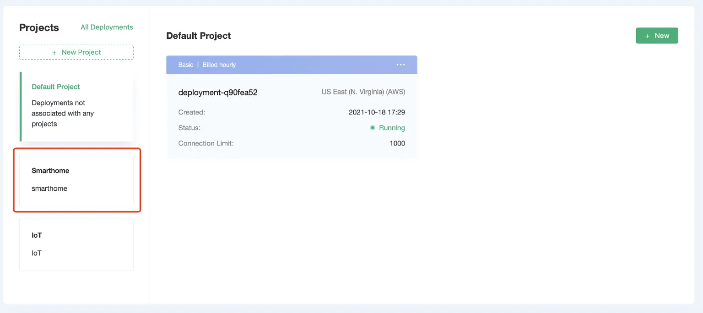Open the three-dot menu on the Basic deployment card
703x313 pixels.
pos(400,64)
